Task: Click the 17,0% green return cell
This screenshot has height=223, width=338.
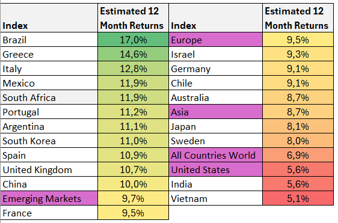Action: pos(134,40)
